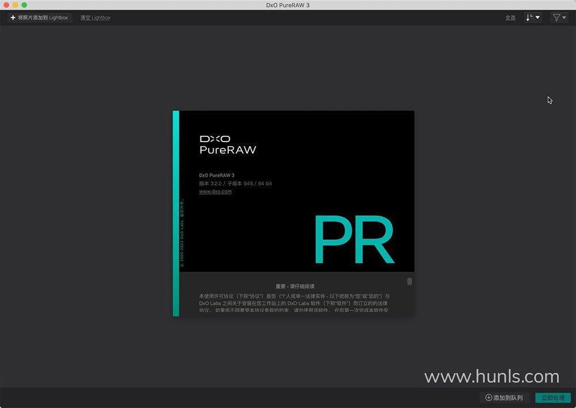Click the DxO PureRAW logo in the about dialog

[228, 144]
